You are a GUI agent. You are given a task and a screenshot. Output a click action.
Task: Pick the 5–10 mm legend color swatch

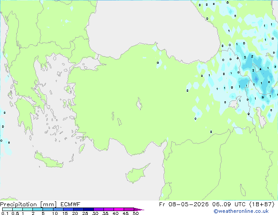point(48,209)
